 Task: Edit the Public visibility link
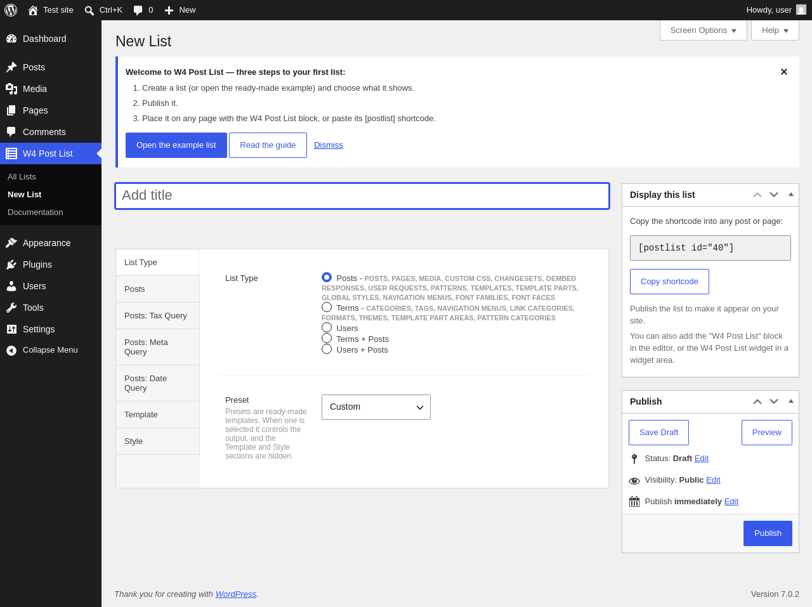pyautogui.click(x=713, y=480)
